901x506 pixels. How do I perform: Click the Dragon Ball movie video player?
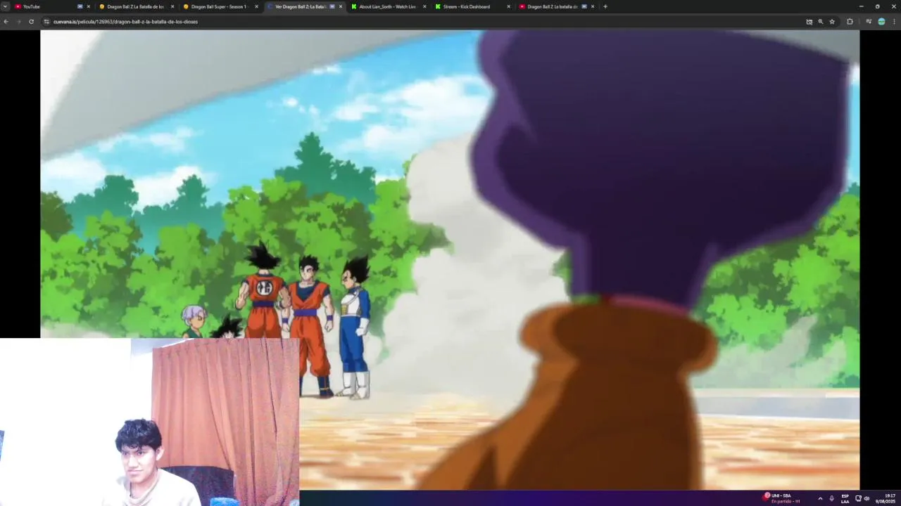450,259
